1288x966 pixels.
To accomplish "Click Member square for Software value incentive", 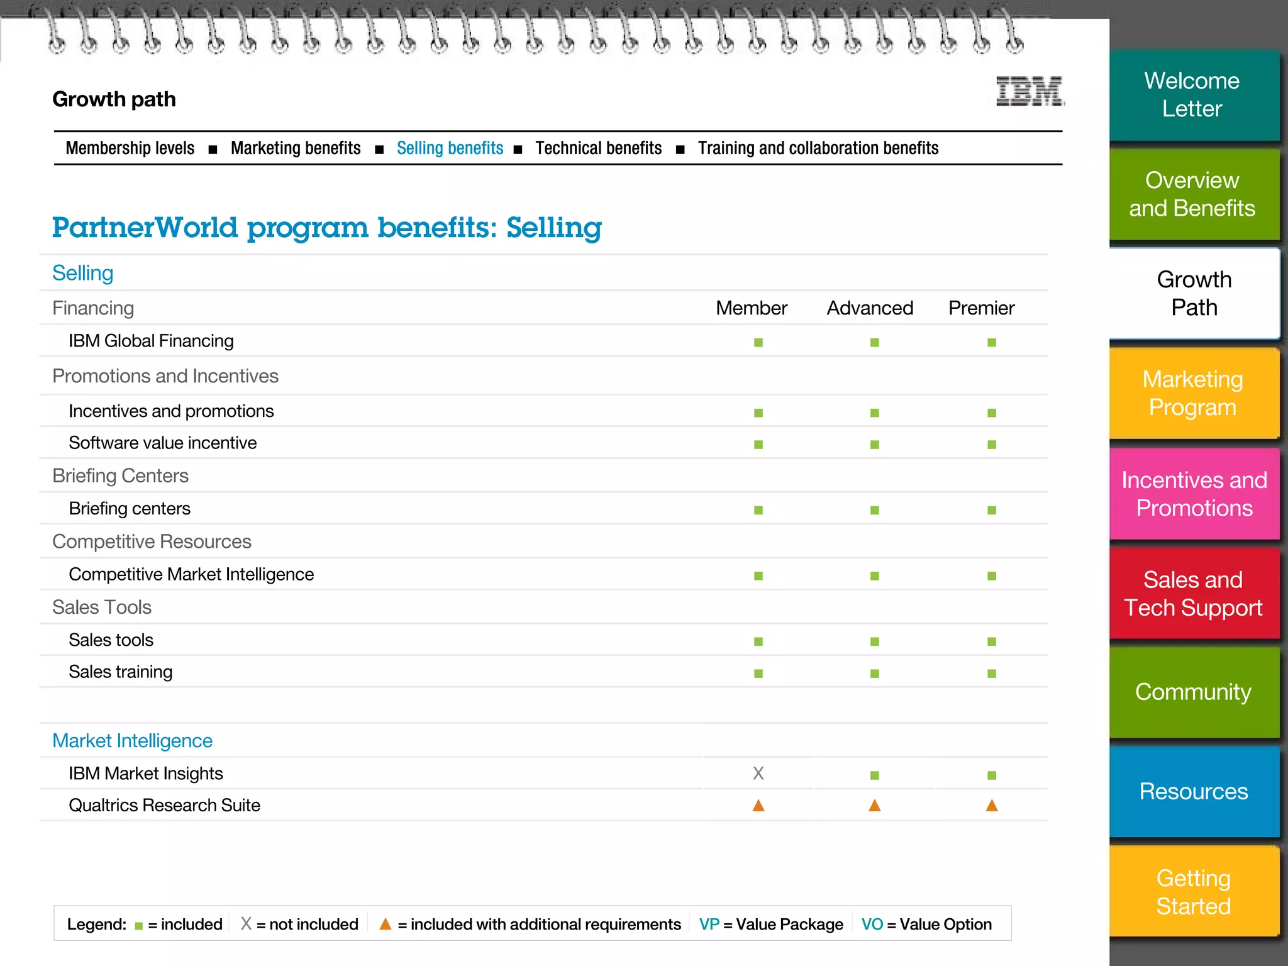I will click(x=758, y=445).
